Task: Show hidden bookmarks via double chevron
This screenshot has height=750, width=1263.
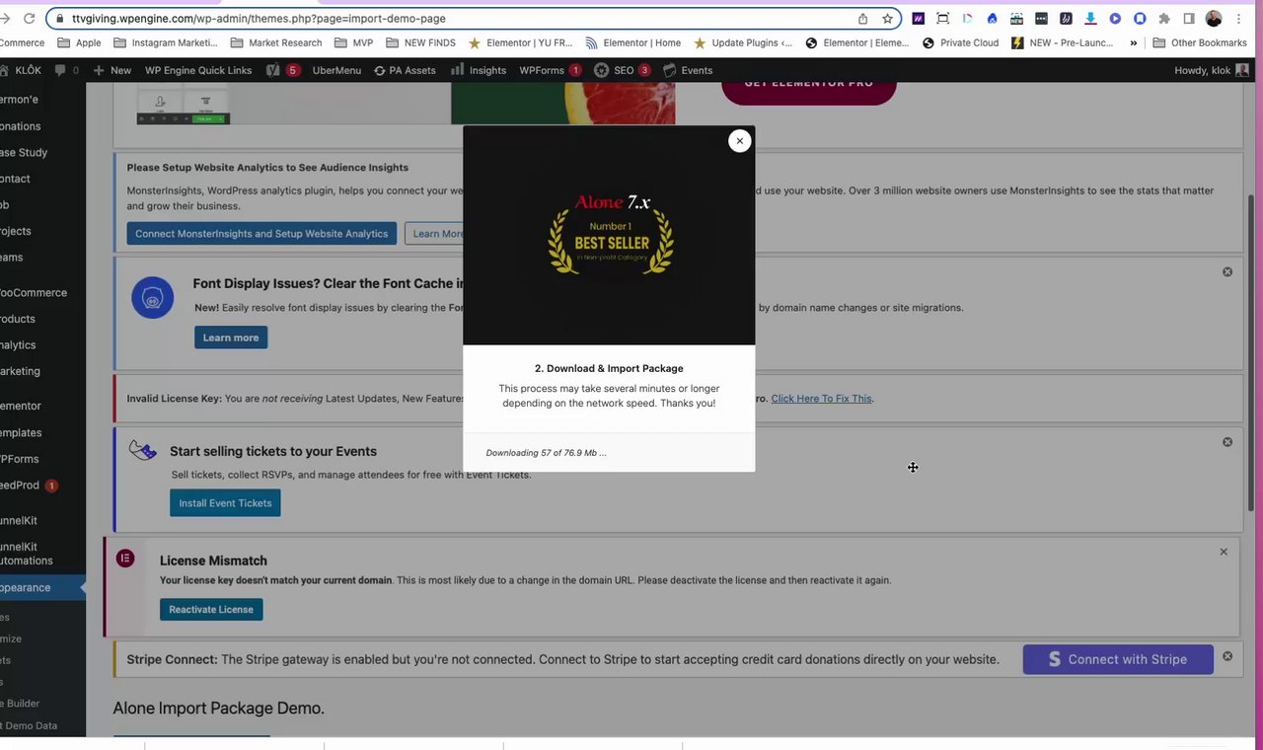Action: [1134, 42]
